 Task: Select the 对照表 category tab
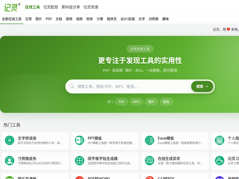click(154, 19)
